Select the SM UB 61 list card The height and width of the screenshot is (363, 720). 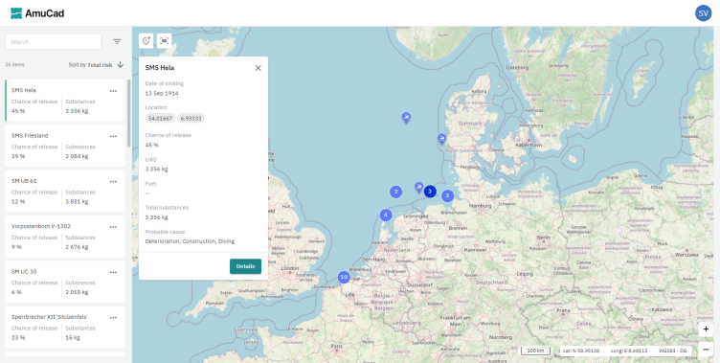click(x=65, y=192)
